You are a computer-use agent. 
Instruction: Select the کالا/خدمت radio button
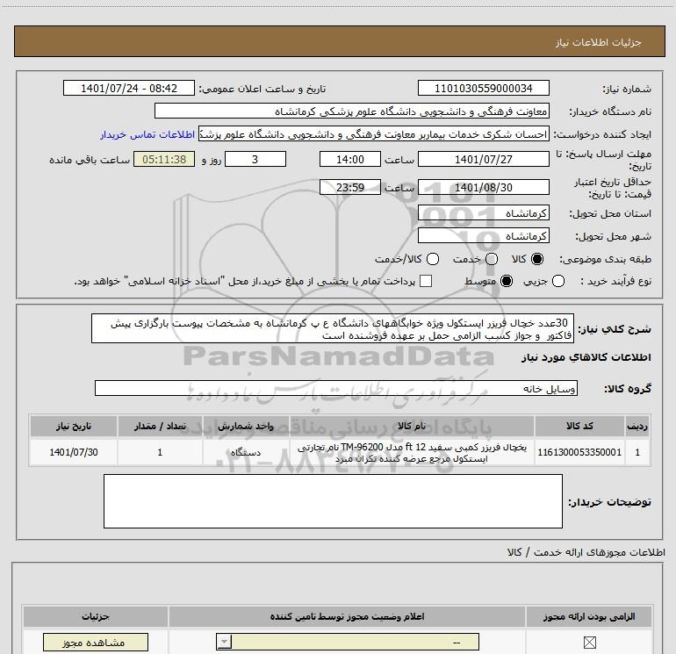click(433, 259)
